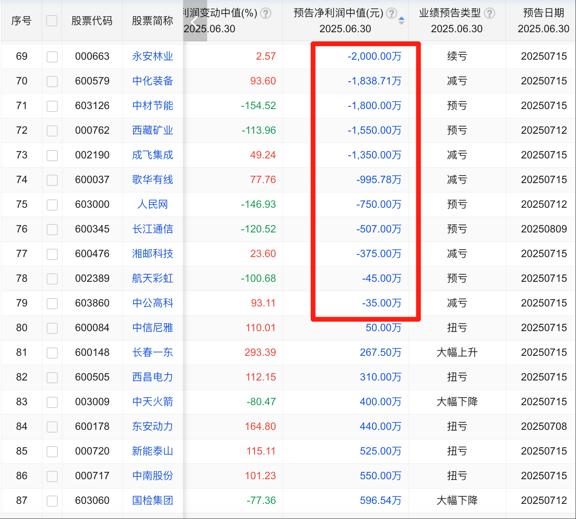576x519 pixels.
Task: Click forecast date 20250809
Action: (544, 229)
